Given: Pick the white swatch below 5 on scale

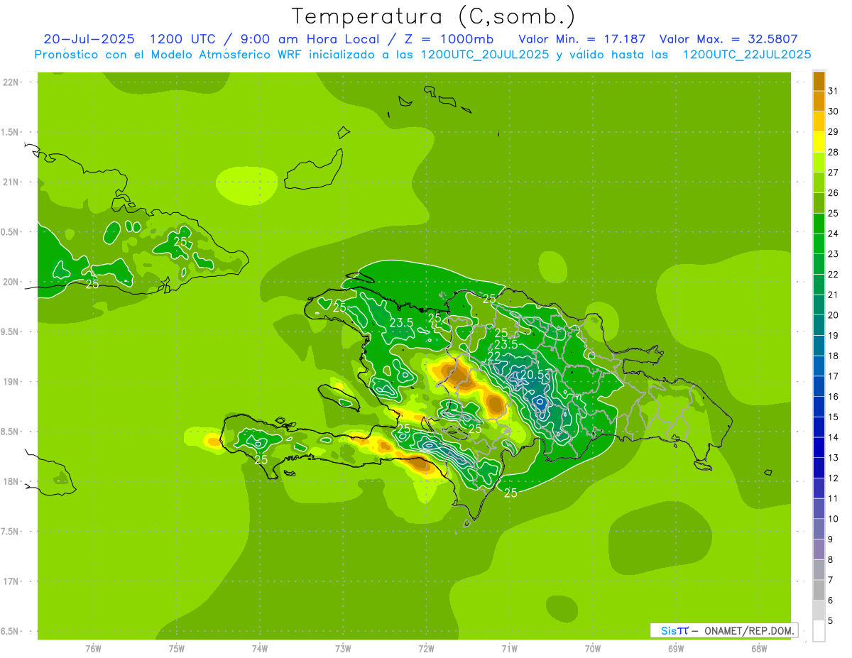Looking at the screenshot, I should pos(819,631).
